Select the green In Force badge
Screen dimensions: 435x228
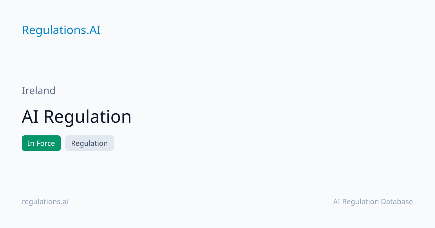click(41, 143)
